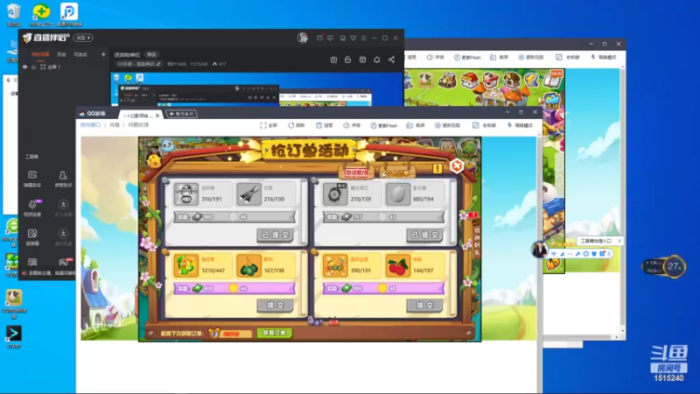Add a new scene with plus icon
The width and height of the screenshot is (700, 394).
point(103,54)
